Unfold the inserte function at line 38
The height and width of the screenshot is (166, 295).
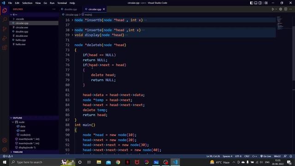coord(72,30)
